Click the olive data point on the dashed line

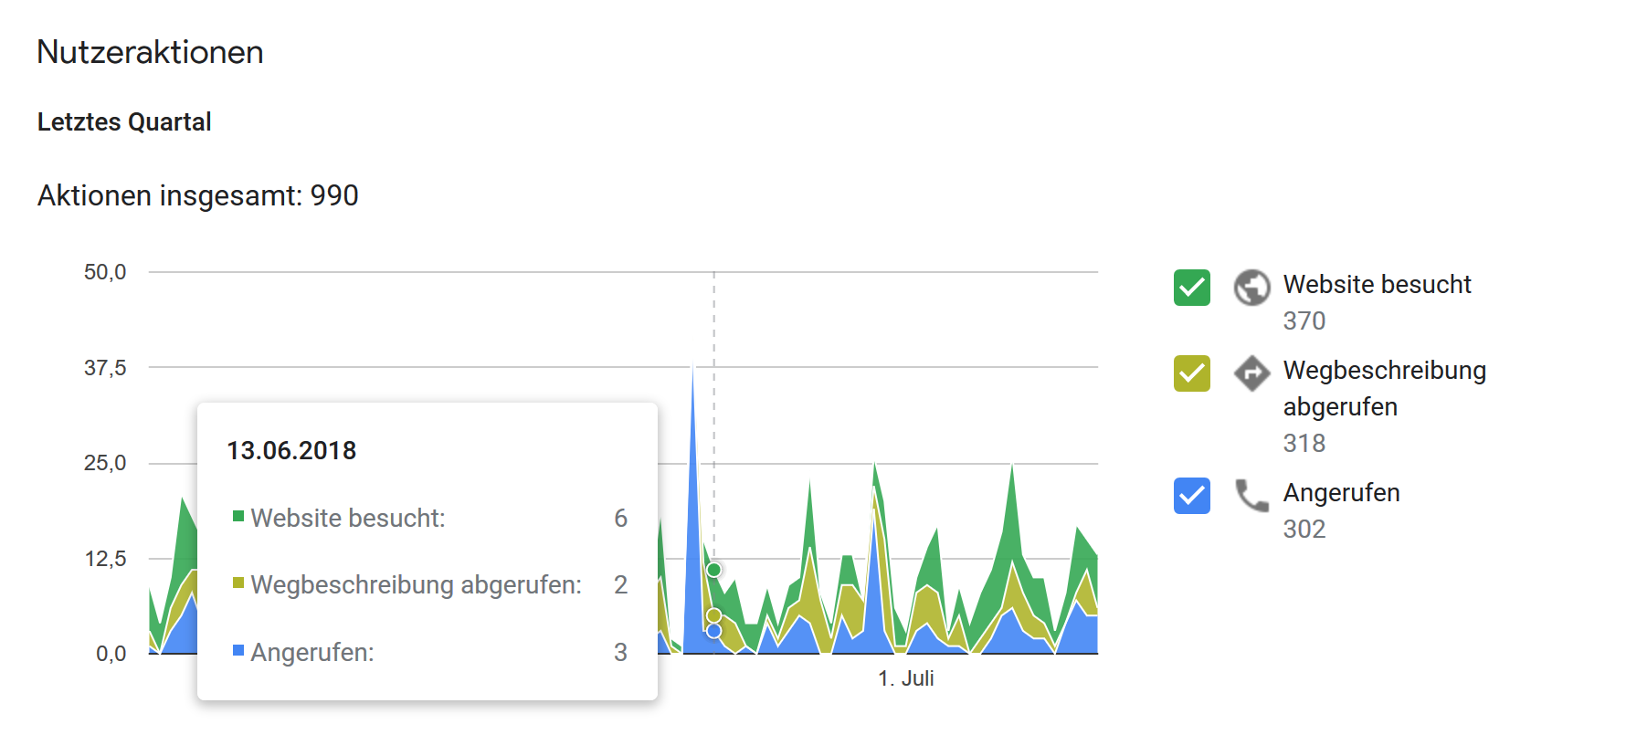[714, 615]
